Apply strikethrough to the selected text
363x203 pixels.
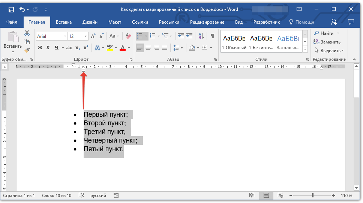tap(69, 48)
